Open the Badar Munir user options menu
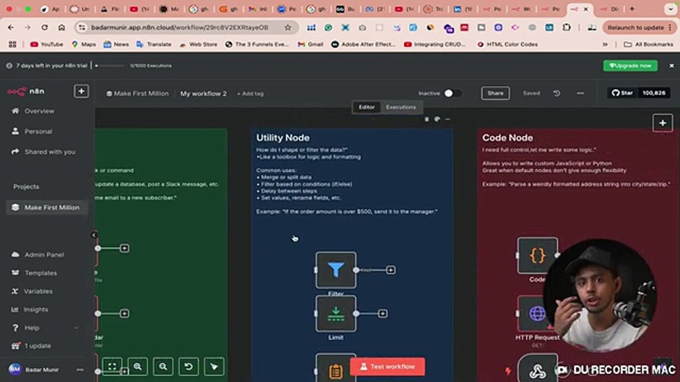 [x=80, y=370]
